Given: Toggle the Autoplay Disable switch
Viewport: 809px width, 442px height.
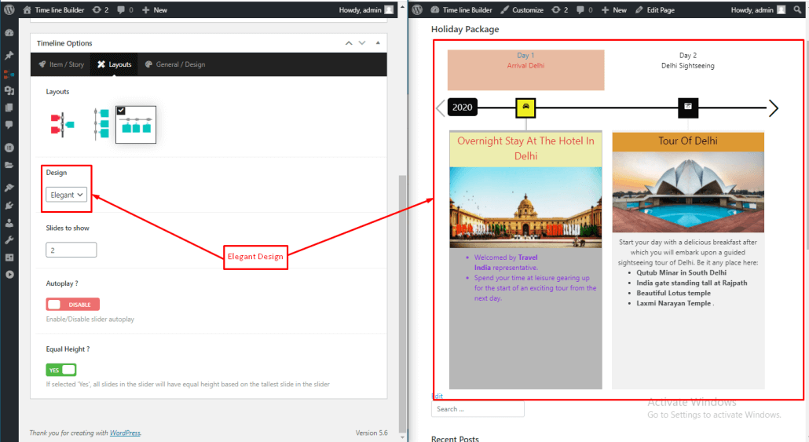Looking at the screenshot, I should tap(73, 305).
